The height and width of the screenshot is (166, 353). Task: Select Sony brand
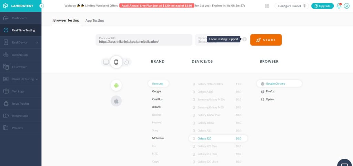pyautogui.click(x=155, y=131)
